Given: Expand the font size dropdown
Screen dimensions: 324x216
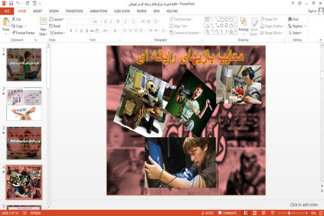Looking at the screenshot, I should (100, 22).
